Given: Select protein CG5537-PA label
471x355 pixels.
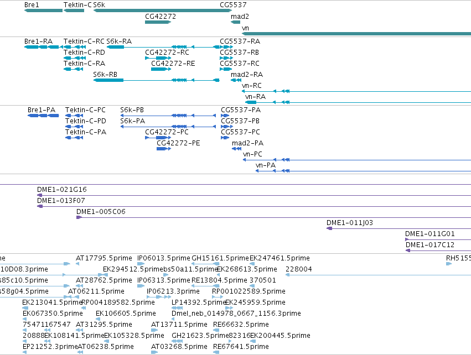Looking at the screenshot, I should (x=241, y=110).
